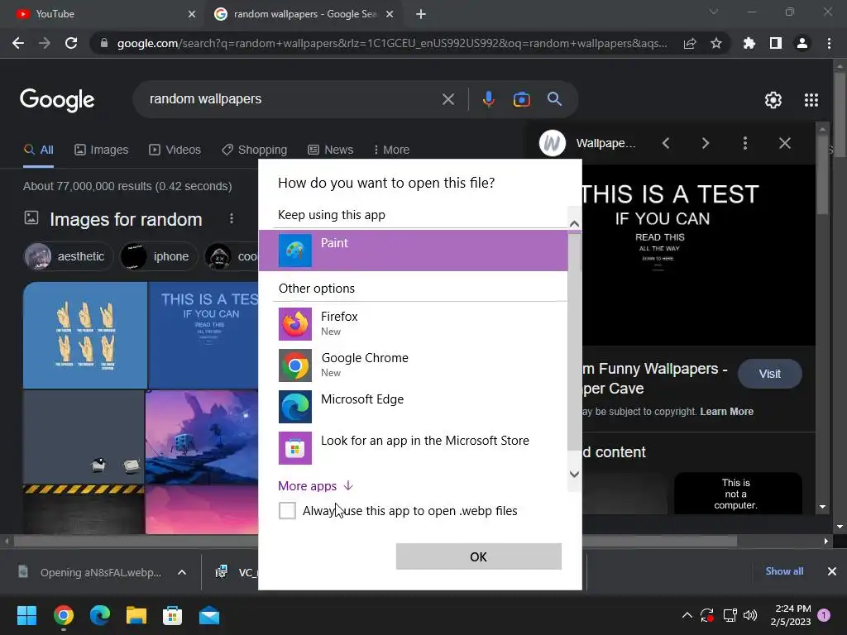Screen dimensions: 847x635
Task: Show previous image in preview panel
Action: point(666,143)
